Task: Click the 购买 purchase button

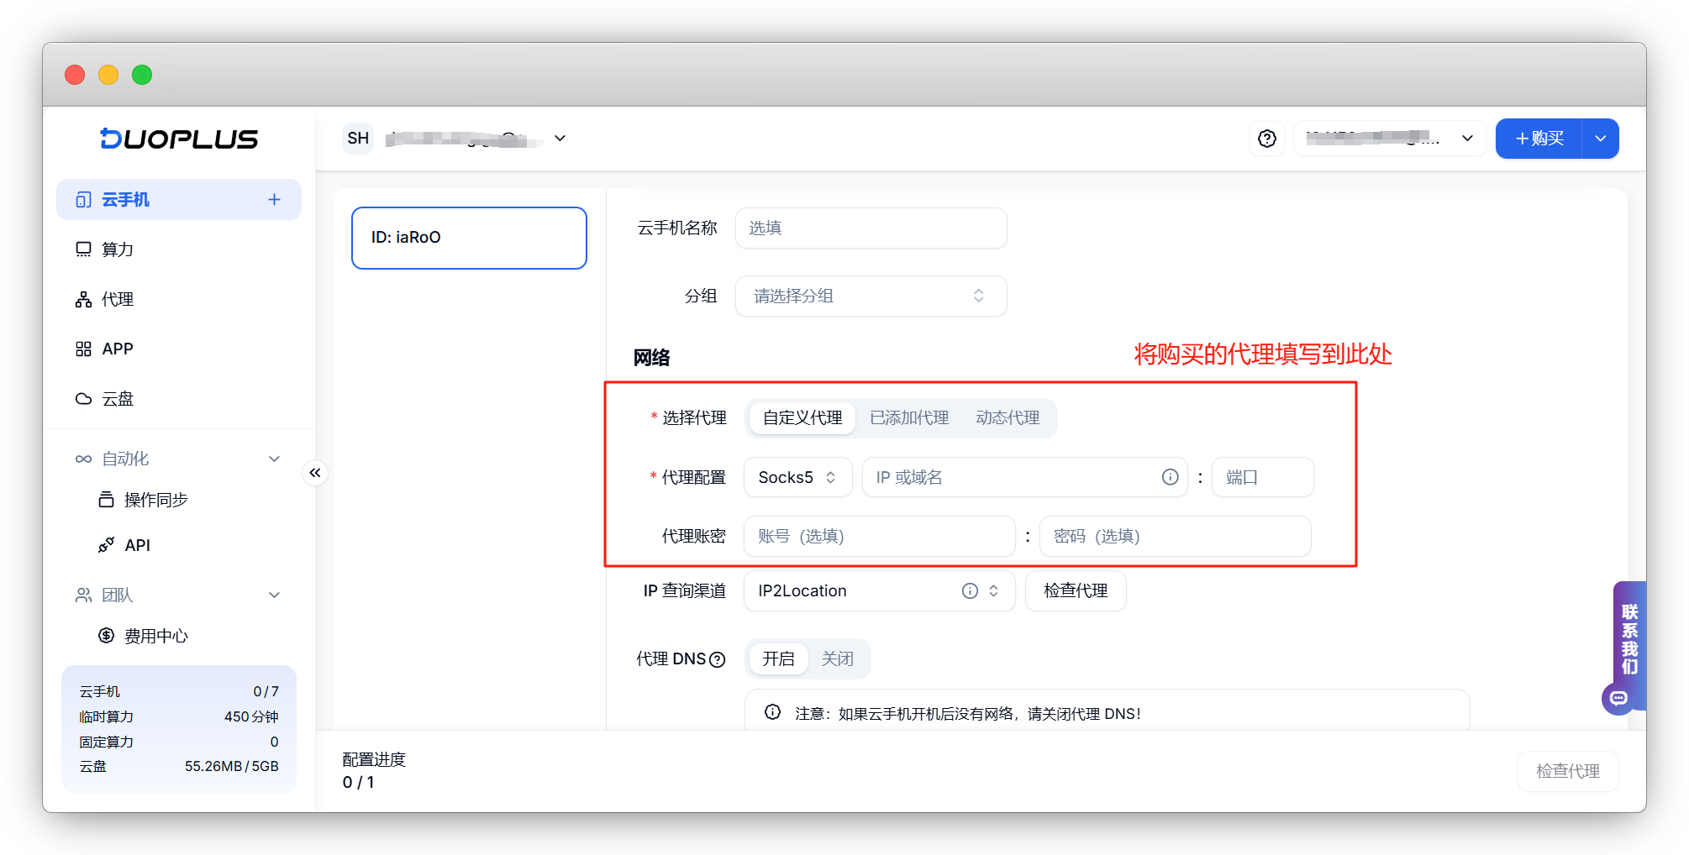Action: (1539, 138)
